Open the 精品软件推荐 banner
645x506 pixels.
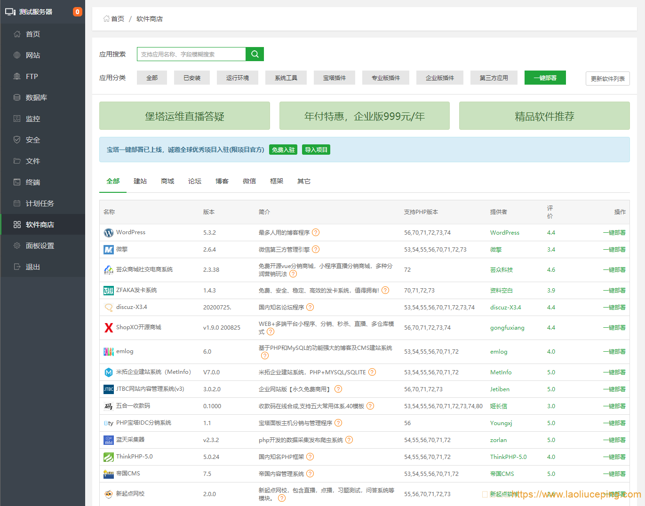544,116
